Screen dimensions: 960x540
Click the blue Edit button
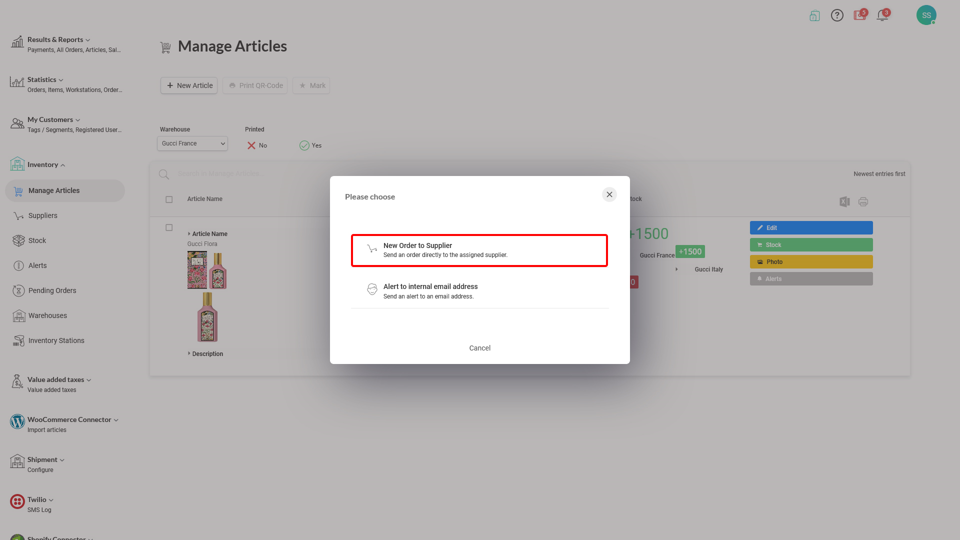coord(811,228)
